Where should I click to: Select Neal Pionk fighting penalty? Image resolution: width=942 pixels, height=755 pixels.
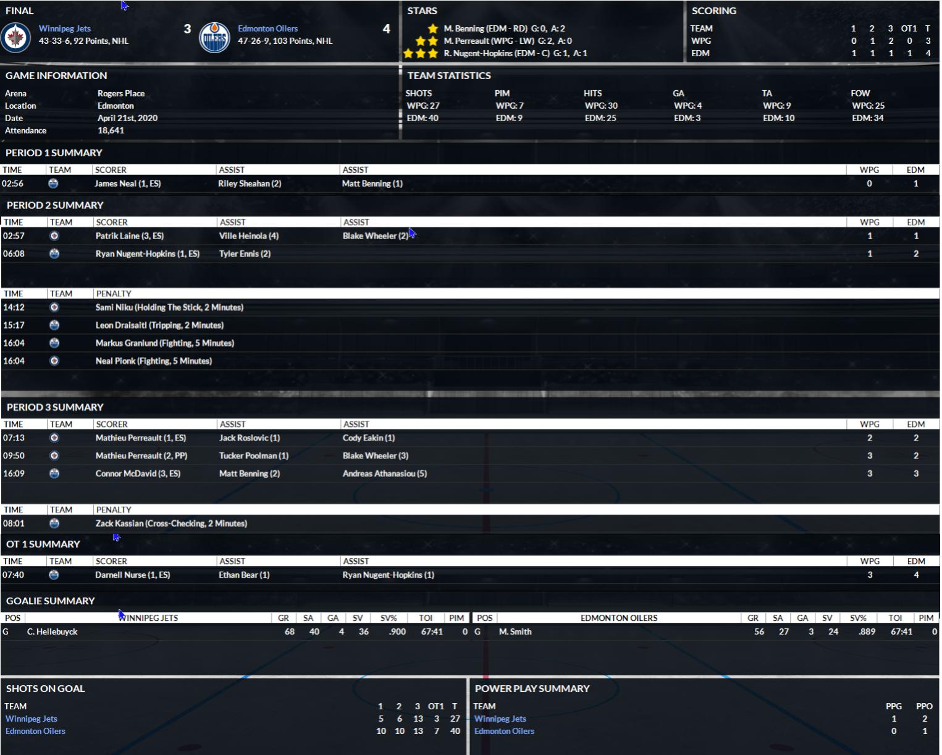(153, 361)
